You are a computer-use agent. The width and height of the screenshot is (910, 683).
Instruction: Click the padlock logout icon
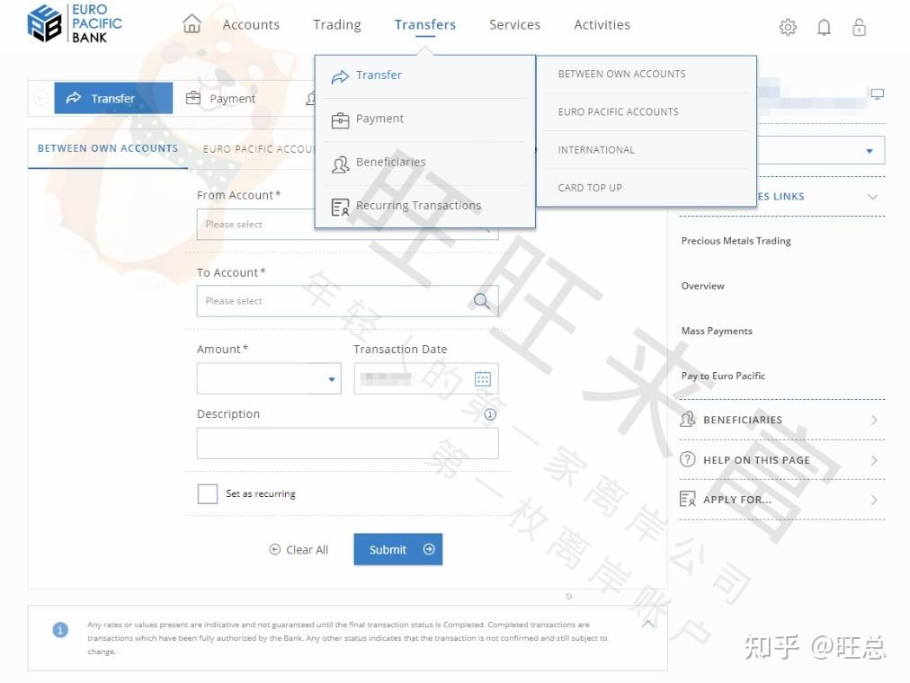point(859,27)
